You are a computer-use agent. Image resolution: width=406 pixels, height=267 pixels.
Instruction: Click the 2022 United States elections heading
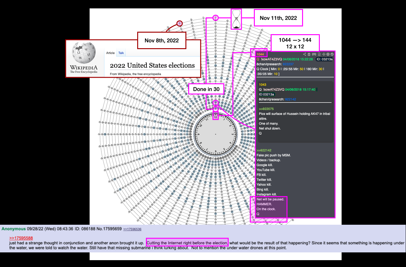click(152, 65)
